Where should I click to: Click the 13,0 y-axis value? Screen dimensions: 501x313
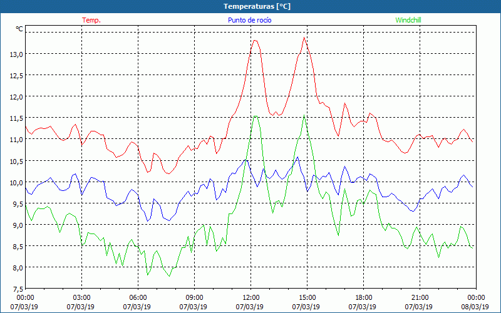16,54
